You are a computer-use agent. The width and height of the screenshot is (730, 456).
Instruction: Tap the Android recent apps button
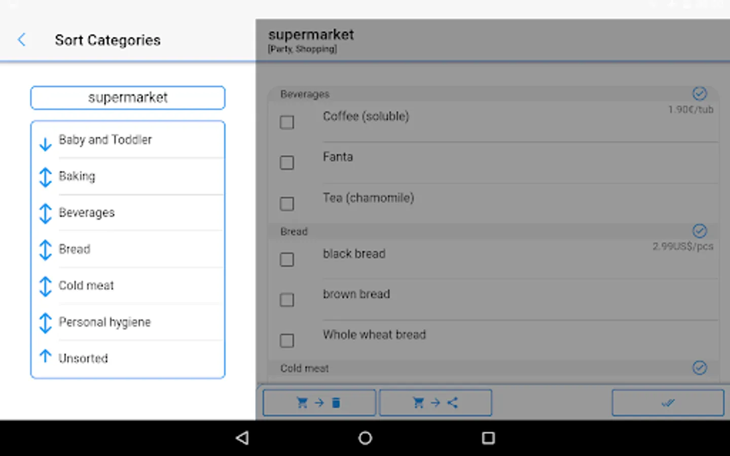point(488,438)
